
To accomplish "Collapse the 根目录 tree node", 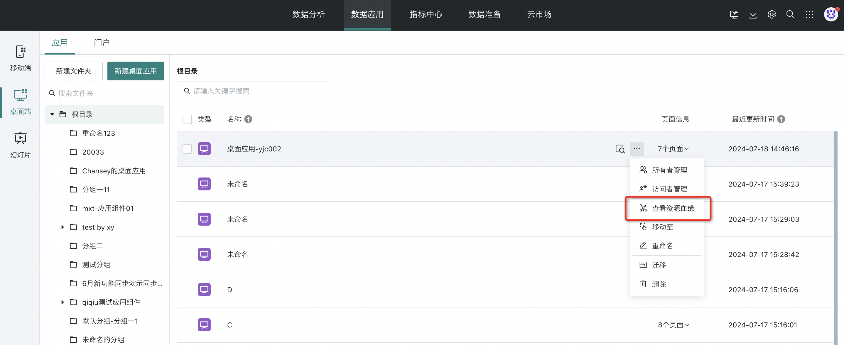I will [52, 114].
